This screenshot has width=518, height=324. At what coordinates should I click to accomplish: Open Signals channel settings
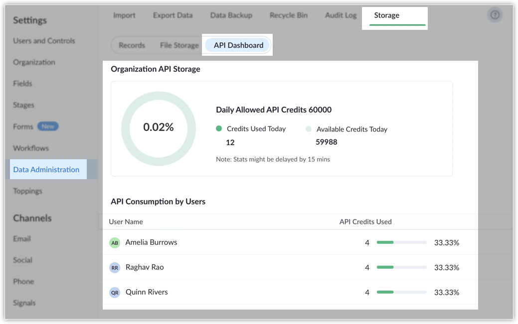(x=24, y=303)
